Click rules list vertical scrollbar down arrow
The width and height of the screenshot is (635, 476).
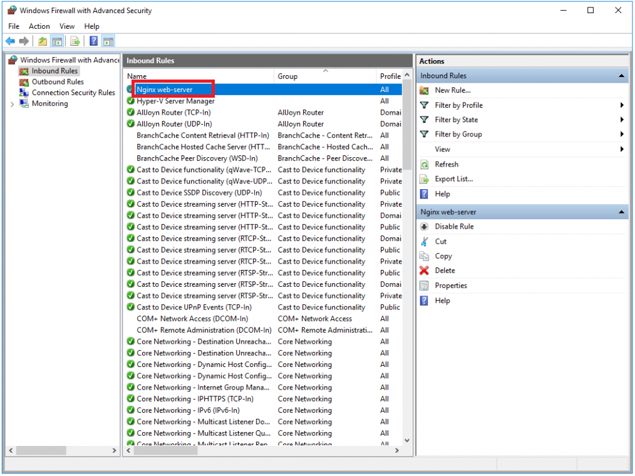pyautogui.click(x=408, y=441)
